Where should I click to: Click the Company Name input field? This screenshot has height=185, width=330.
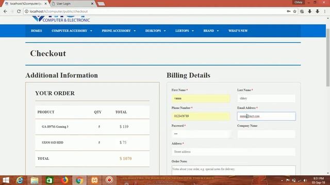[x=266, y=134]
